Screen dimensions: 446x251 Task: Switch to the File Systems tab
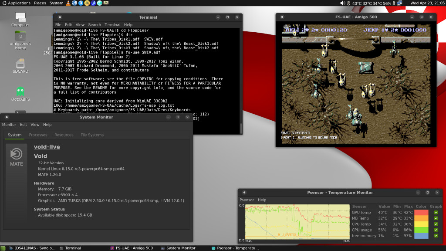pos(92,135)
